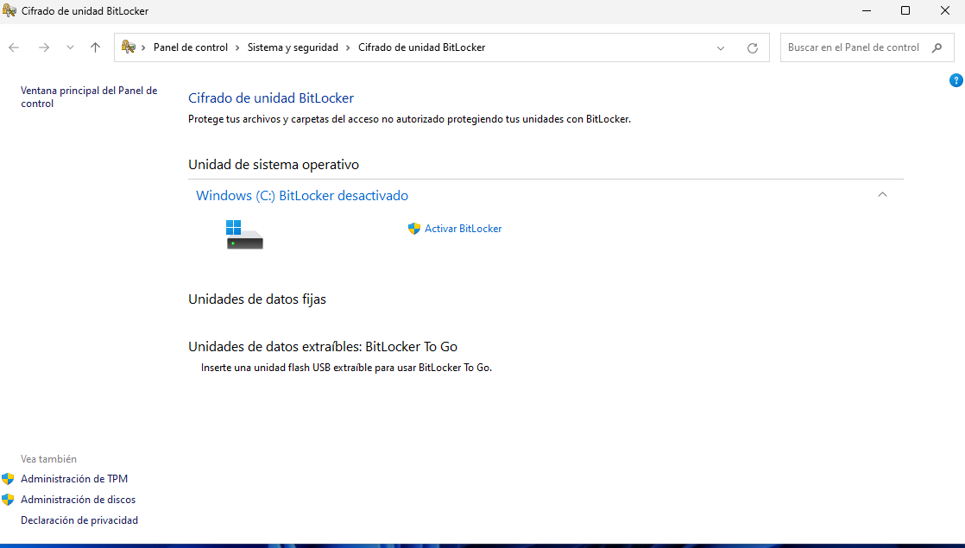Click the Windows (C:) BitLocker desactivado heading
Image resolution: width=965 pixels, height=548 pixels.
pos(302,196)
